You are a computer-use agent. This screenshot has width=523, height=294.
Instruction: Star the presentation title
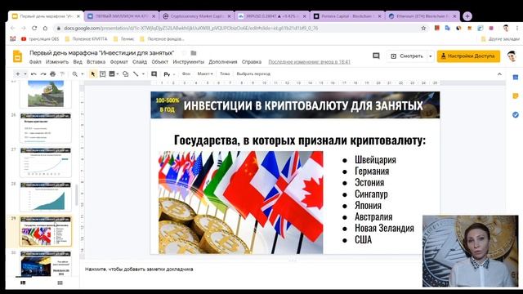click(184, 53)
